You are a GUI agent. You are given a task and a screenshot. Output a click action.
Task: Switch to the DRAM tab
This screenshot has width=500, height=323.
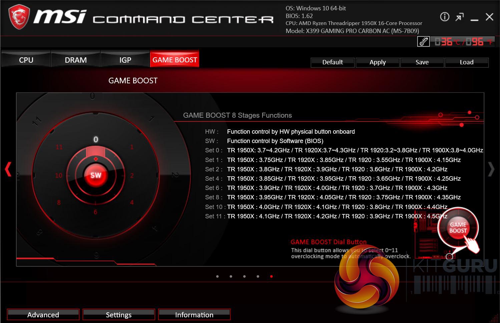pos(76,59)
